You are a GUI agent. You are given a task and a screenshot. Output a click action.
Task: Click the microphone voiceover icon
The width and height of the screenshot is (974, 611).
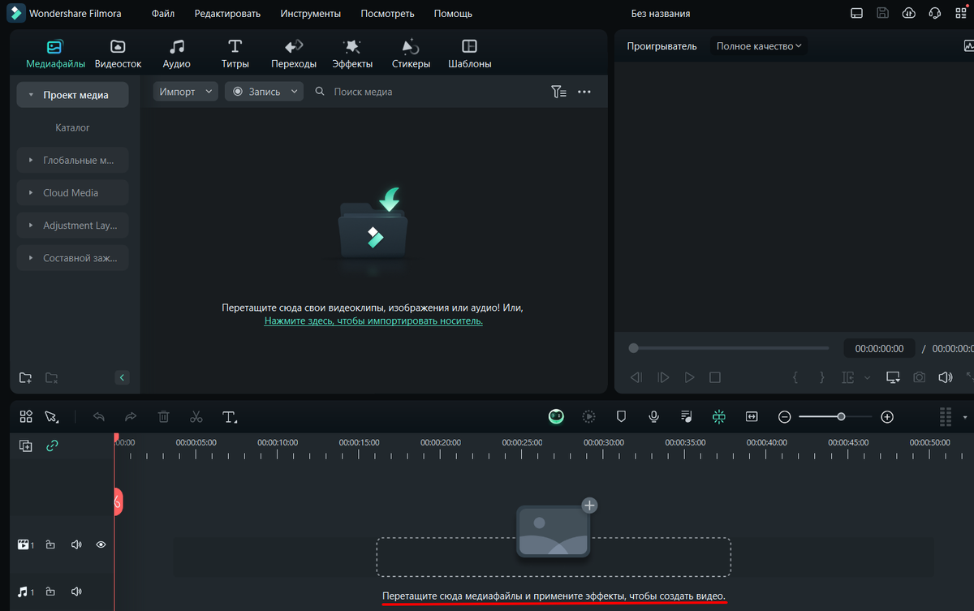coord(653,416)
